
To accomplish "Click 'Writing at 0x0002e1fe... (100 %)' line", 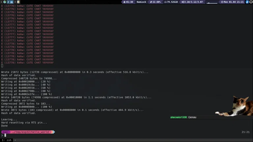I will click(x=26, y=94).
